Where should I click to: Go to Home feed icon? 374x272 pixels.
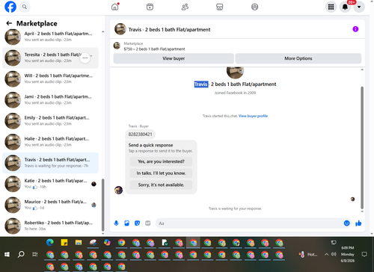tap(115, 7)
